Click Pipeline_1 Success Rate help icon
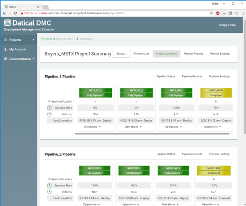The image size is (246, 206). click(x=49, y=108)
